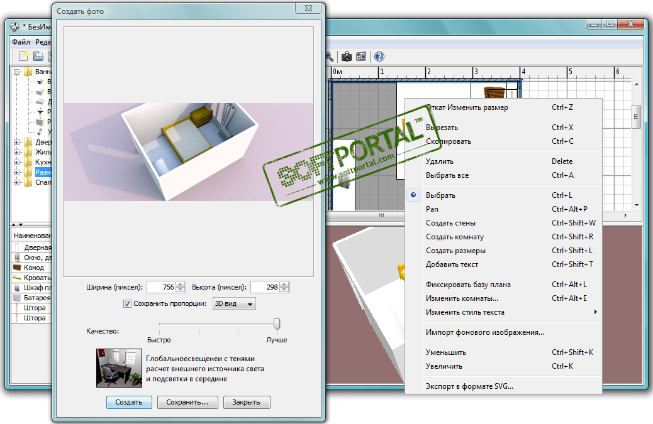This screenshot has height=424, width=653.
Task: Select the Шкаф row in furniture list
Action: (x=31, y=288)
